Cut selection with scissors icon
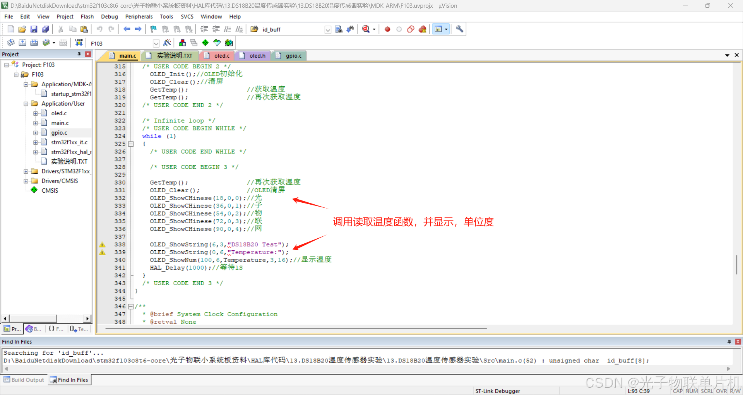 point(61,29)
